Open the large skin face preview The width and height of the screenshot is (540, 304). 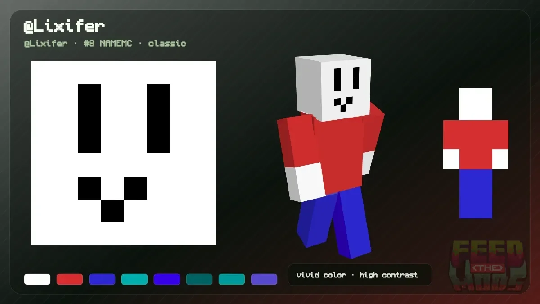[124, 153]
